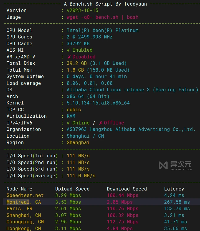
Task: Click the Latency column header
Action: [x=174, y=189]
